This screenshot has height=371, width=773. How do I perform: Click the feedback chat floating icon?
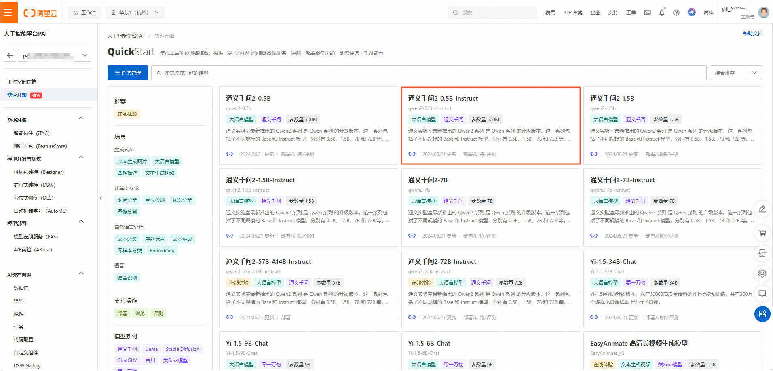tap(762, 294)
